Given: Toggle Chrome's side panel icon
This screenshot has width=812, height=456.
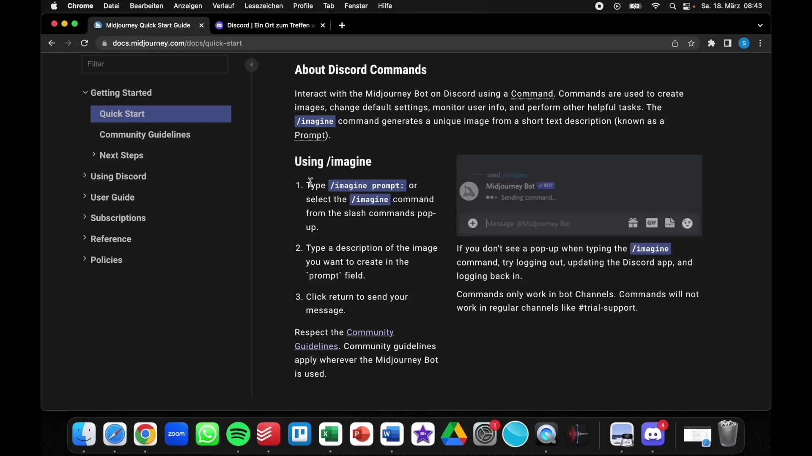Looking at the screenshot, I should [727, 43].
